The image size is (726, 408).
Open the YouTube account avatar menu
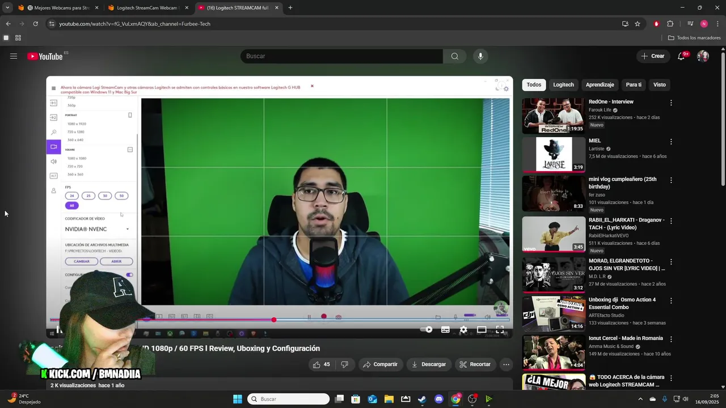click(703, 56)
